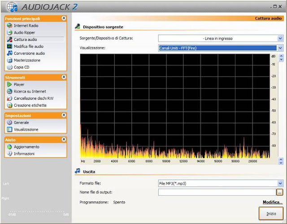This screenshot has width=287, height=224.
Task: Collapse the Impostazioni panel
Action: pos(64,115)
